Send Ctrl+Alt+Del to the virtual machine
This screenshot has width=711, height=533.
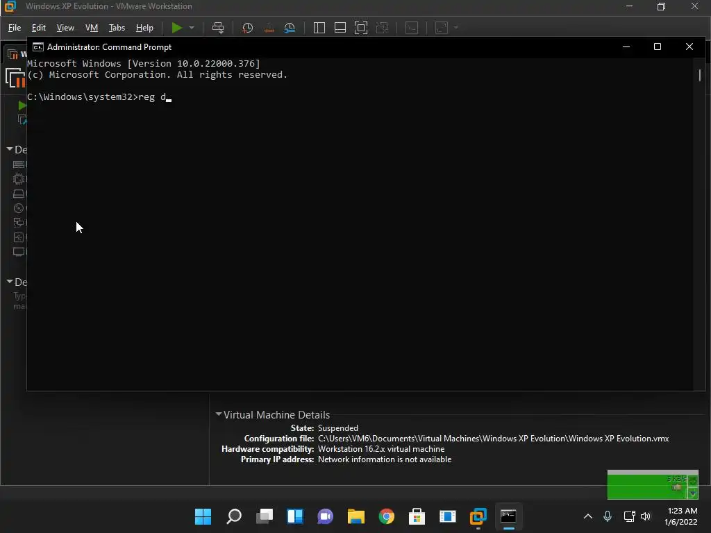(218, 28)
